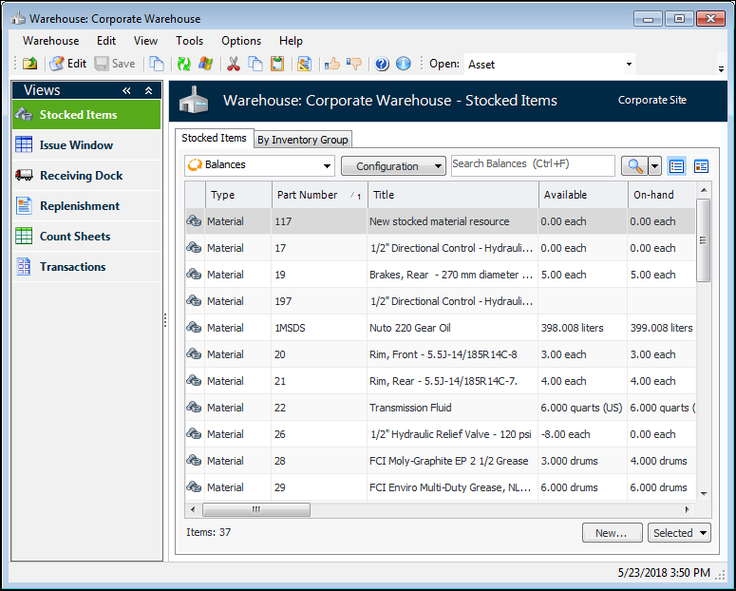736x591 pixels.
Task: Collapse the Views panel with double chevron
Action: click(x=126, y=90)
